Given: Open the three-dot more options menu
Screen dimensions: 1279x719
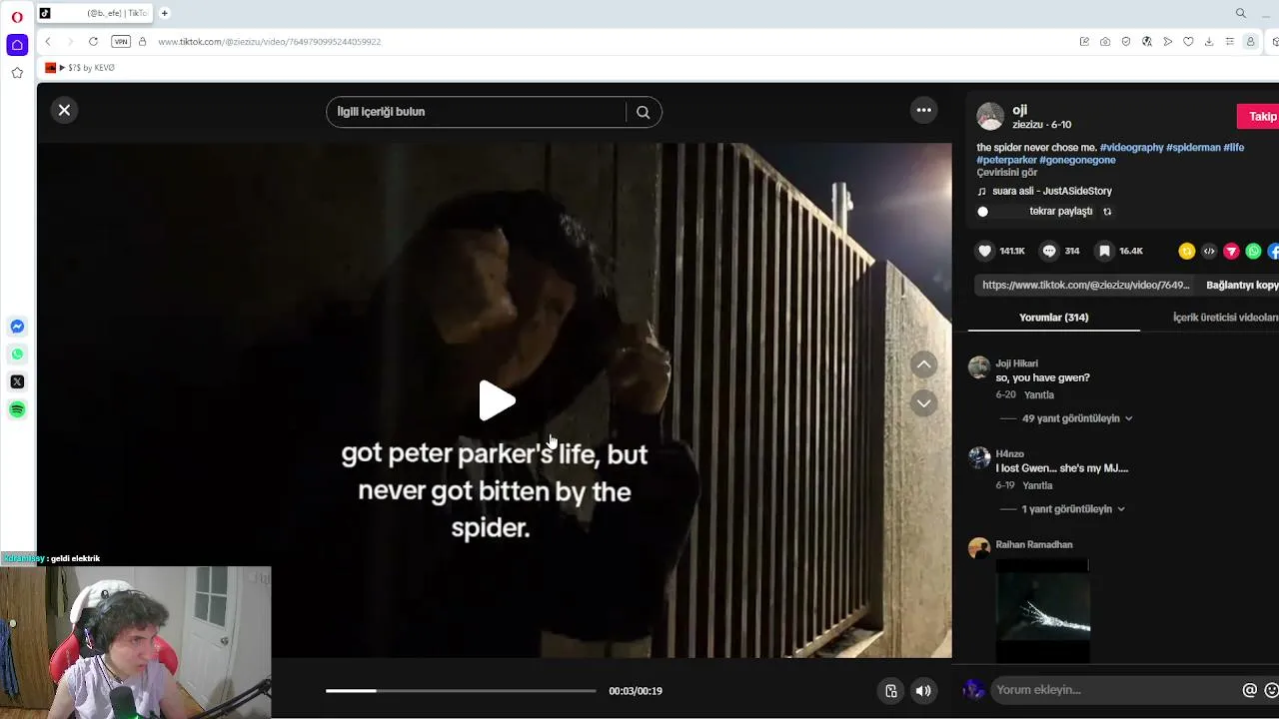Looking at the screenshot, I should click(x=924, y=110).
